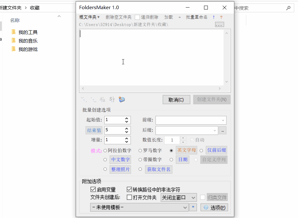Click the horizontal scrollbar right arrow
This screenshot has width=298, height=218.
220,89
